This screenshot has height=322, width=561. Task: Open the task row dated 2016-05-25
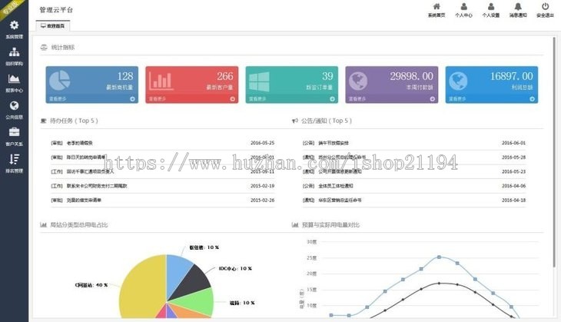coord(163,143)
